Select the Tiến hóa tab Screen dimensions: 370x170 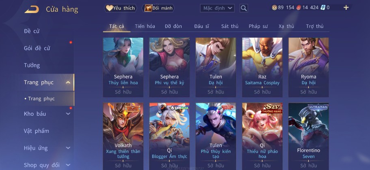pos(145,26)
